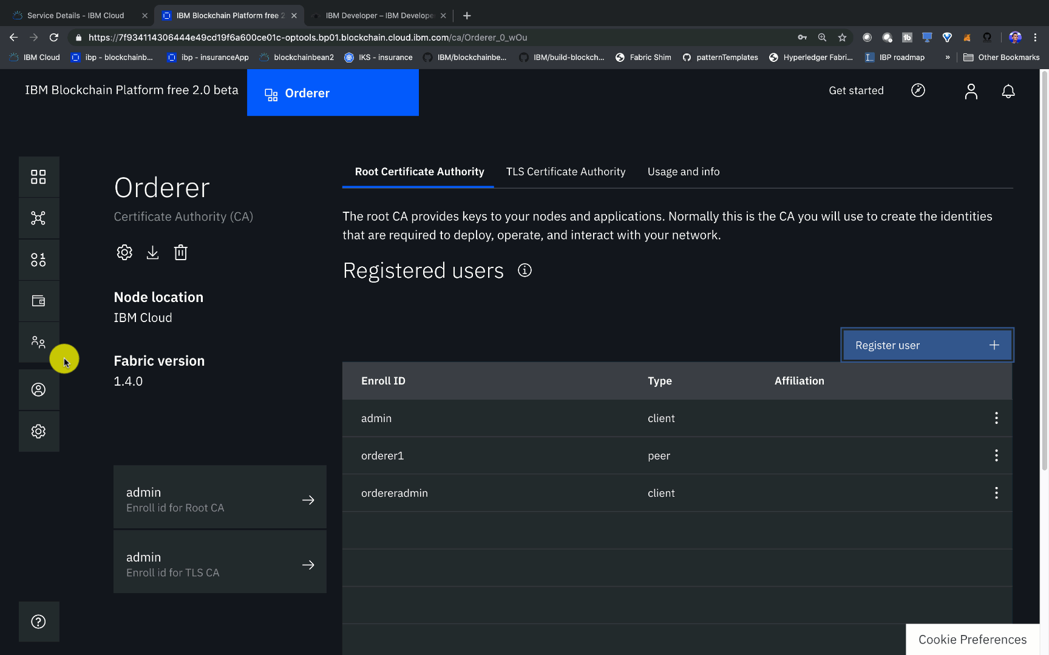Open the patternTemplates bookmark
1049x655 pixels.
pyautogui.click(x=721, y=57)
